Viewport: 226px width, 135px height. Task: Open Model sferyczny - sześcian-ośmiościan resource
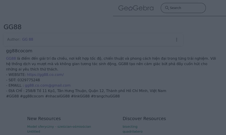click(x=59, y=127)
